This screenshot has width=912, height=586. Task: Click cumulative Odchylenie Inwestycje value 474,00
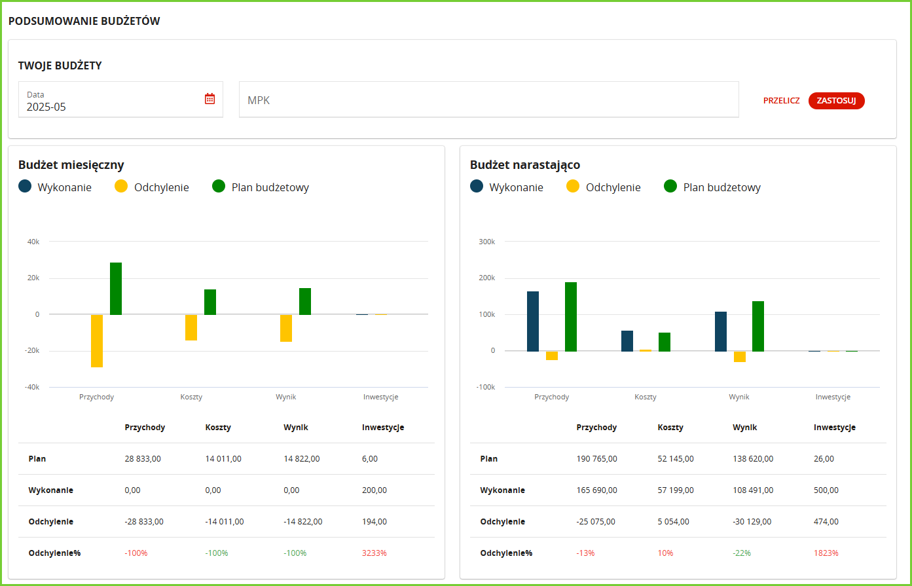pos(826,522)
